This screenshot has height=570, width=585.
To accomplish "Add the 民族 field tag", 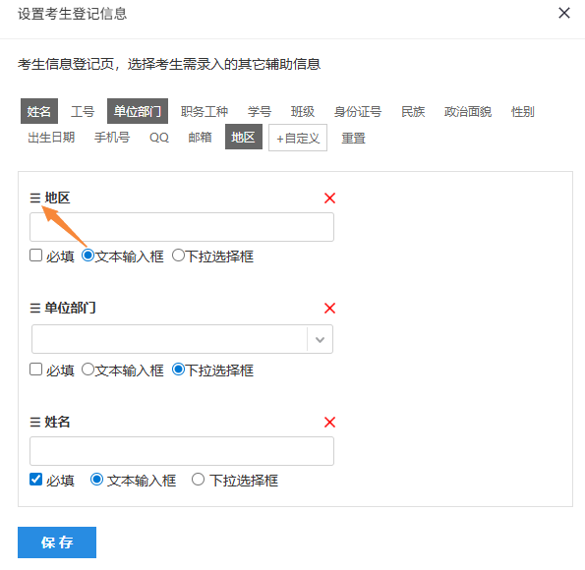I will [413, 111].
